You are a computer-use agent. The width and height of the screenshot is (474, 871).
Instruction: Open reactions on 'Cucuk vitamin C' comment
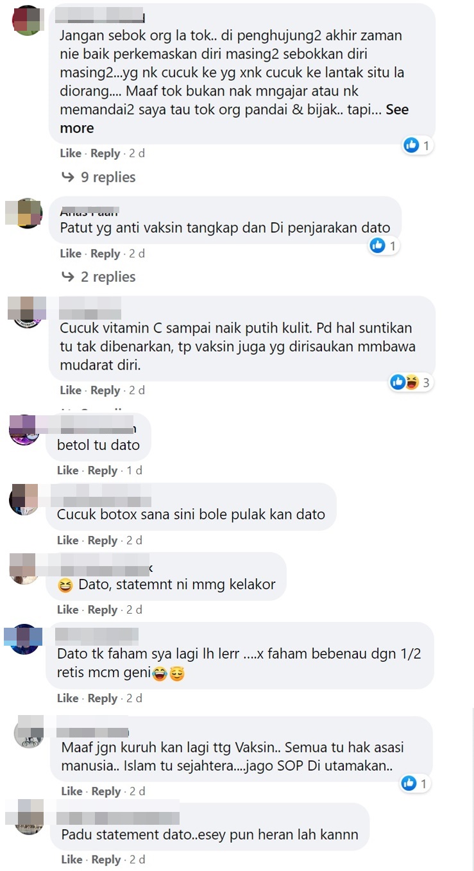point(410,383)
